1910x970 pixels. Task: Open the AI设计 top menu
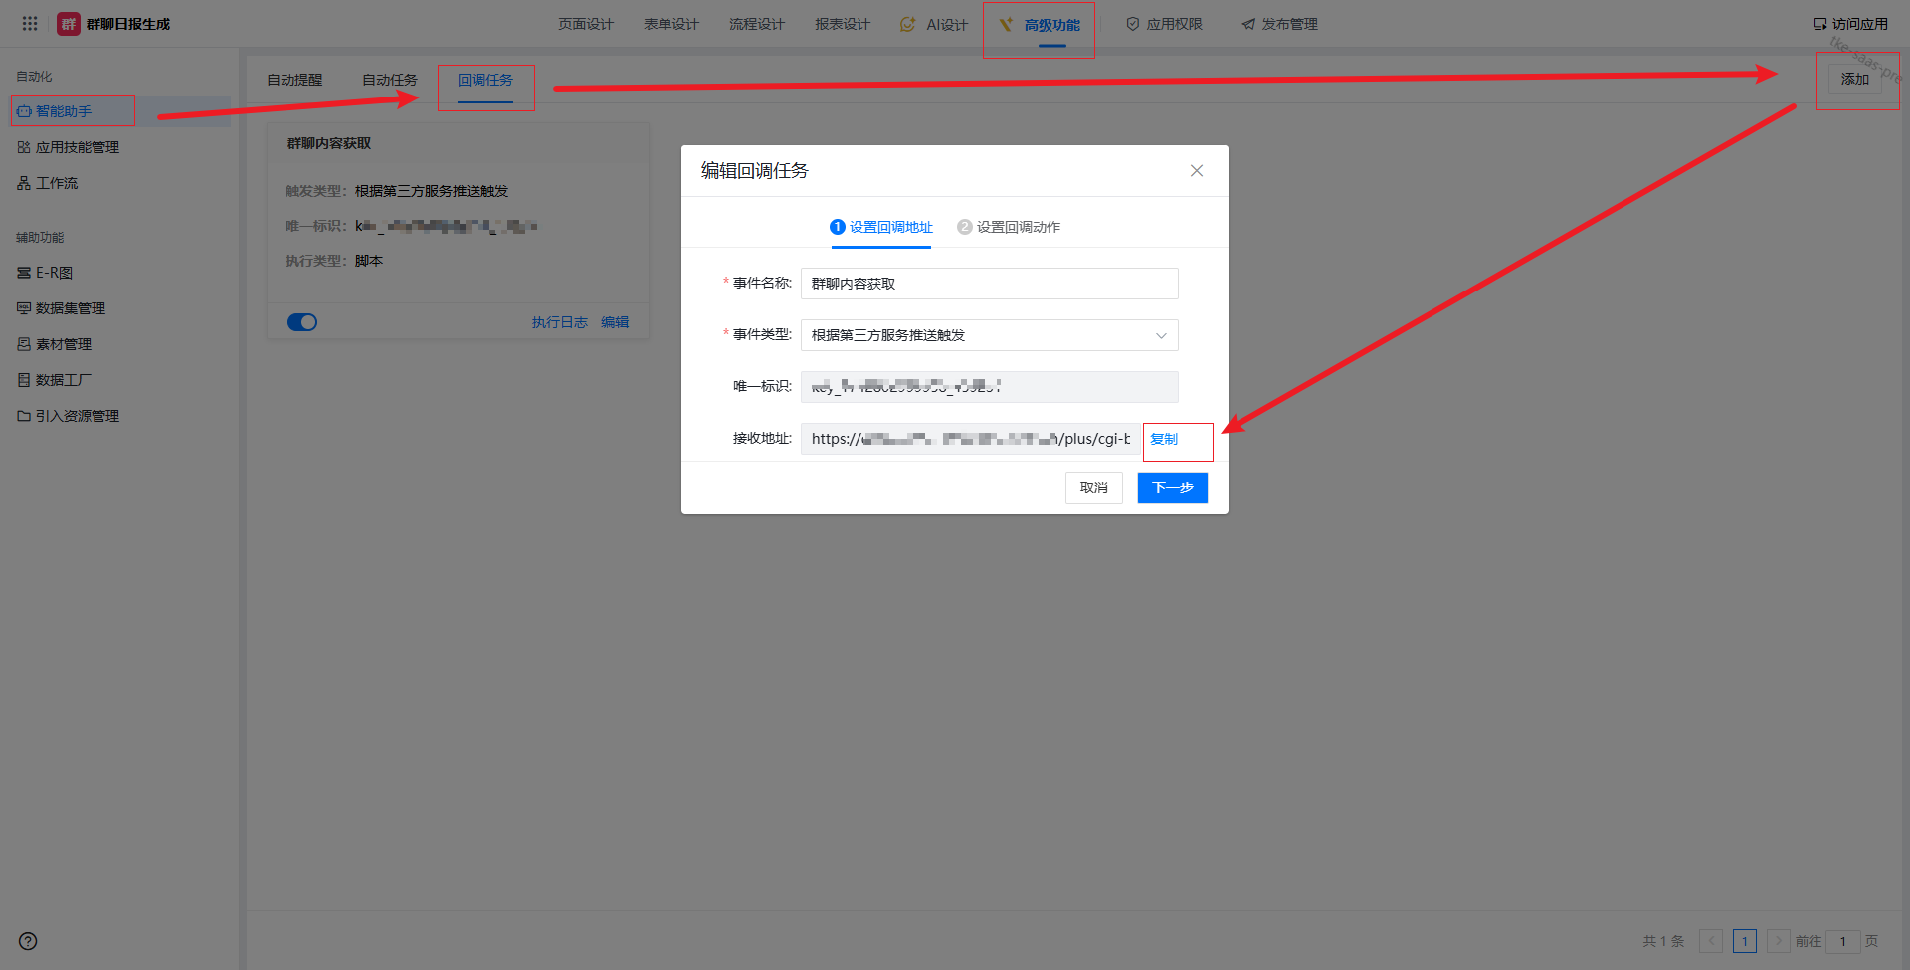pos(934,24)
